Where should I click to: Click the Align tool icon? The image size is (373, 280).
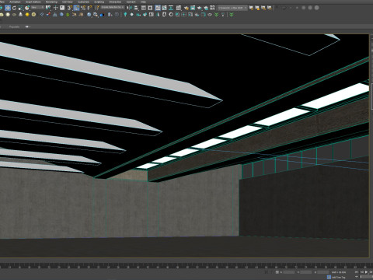(x=135, y=8)
